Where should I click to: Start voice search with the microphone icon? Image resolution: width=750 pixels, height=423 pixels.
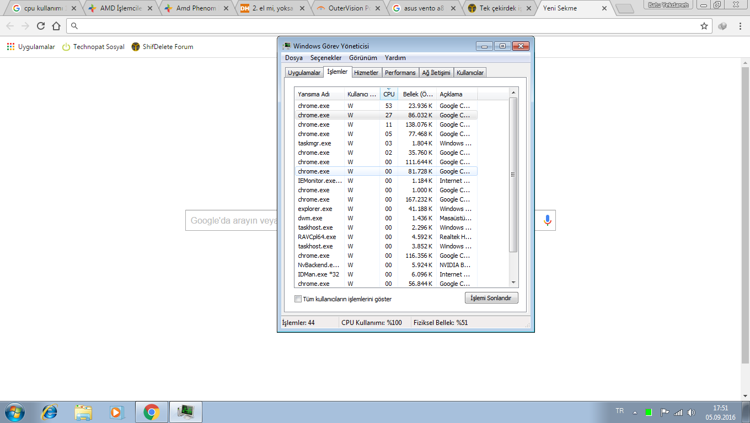[x=547, y=220]
